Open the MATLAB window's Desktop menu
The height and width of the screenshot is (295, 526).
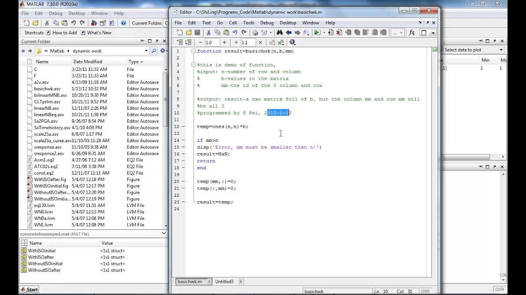pos(76,14)
